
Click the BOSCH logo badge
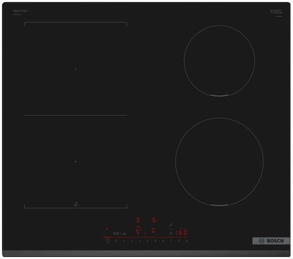click(x=271, y=241)
